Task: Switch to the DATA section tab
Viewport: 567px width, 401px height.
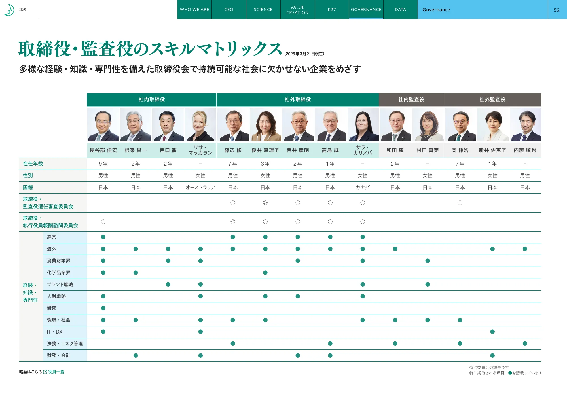Action: pos(400,10)
